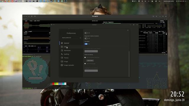Click the search icon in Tilix title bar

coord(153,16)
